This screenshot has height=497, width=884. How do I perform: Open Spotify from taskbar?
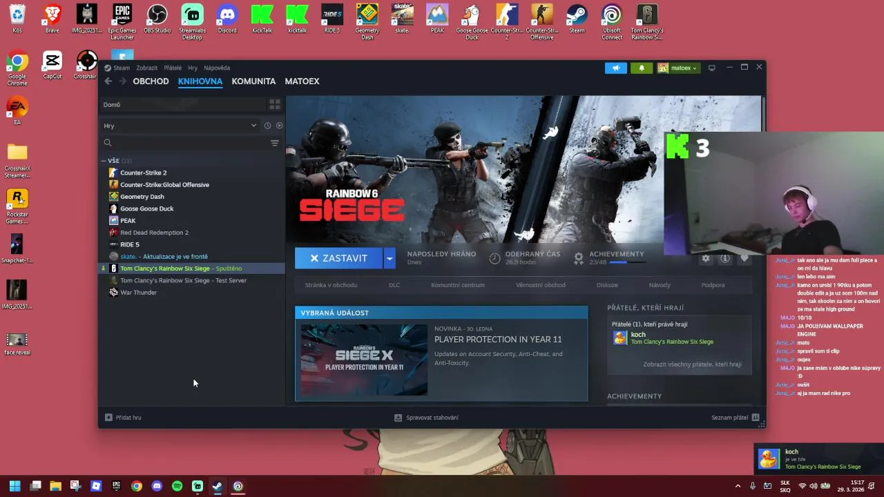click(x=177, y=486)
